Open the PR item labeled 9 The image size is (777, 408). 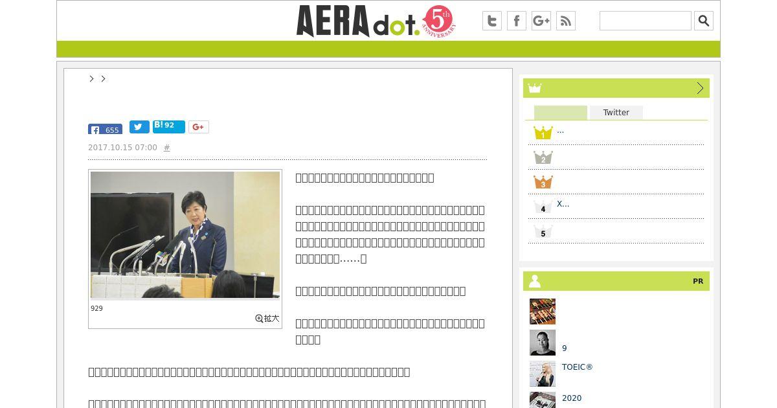[565, 348]
